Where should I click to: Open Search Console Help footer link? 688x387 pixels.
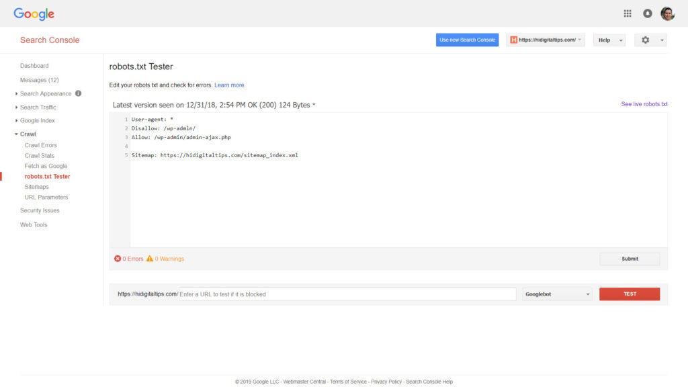pyautogui.click(x=429, y=382)
